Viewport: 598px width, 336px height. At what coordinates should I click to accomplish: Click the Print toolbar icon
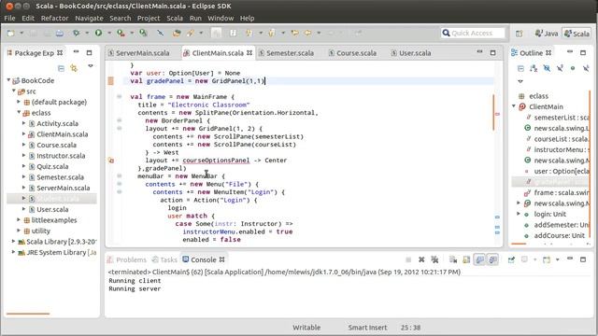60,34
